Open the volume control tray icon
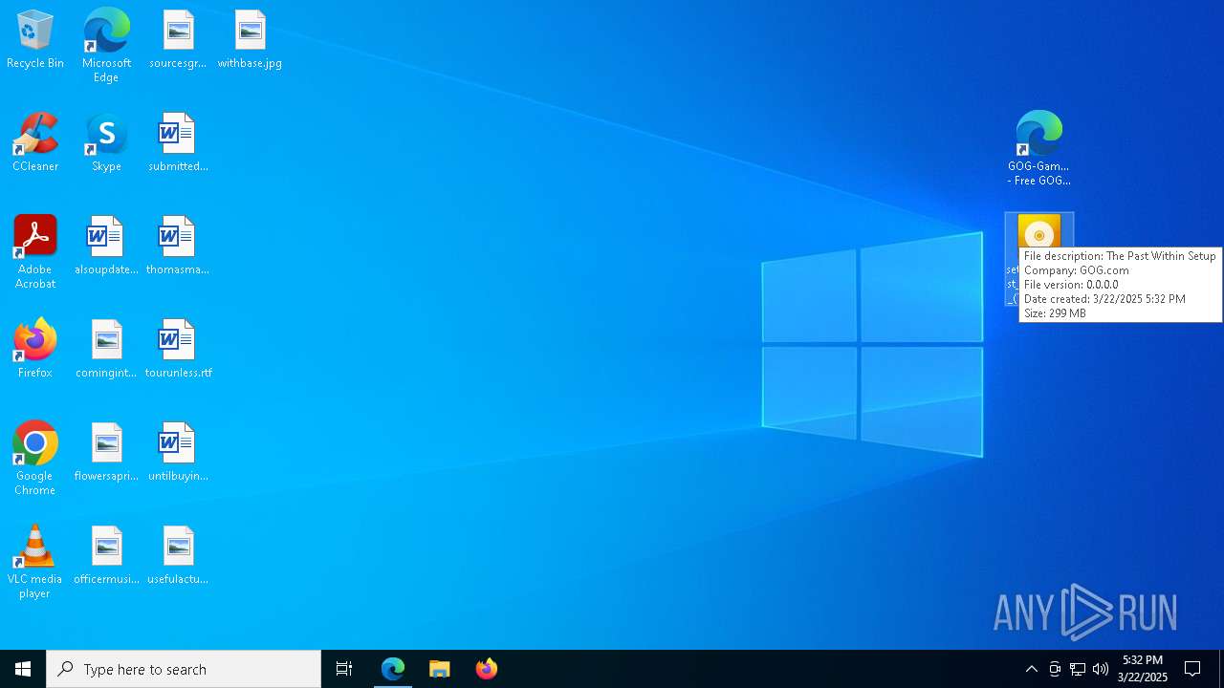 pyautogui.click(x=1101, y=669)
